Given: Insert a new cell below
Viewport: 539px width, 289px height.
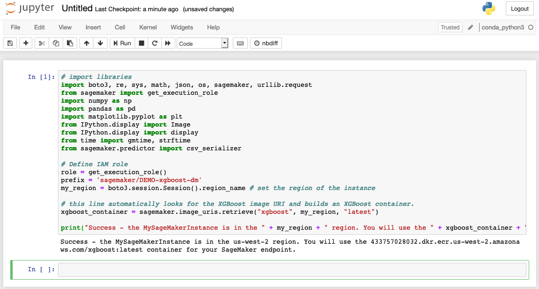Looking at the screenshot, I should 26,42.
